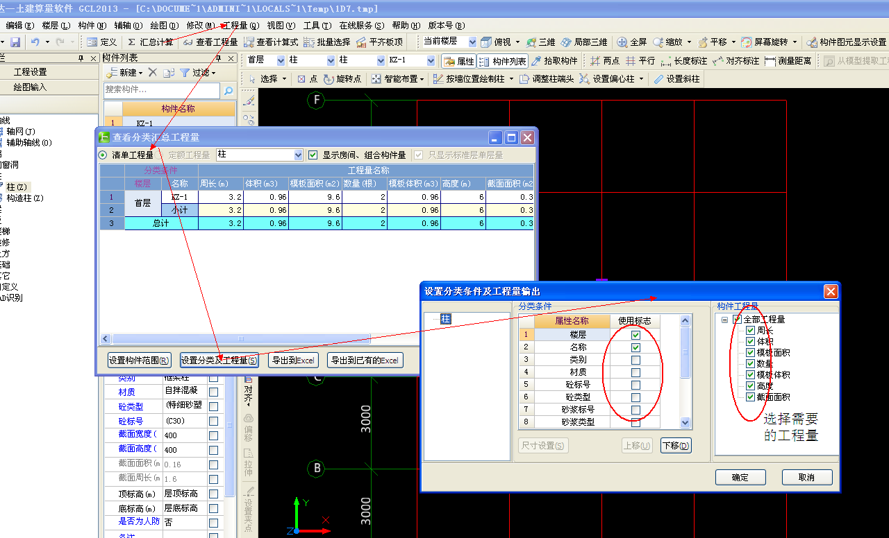The height and width of the screenshot is (538, 889).
Task: Open 在线服务 menu
Action: pos(361,25)
